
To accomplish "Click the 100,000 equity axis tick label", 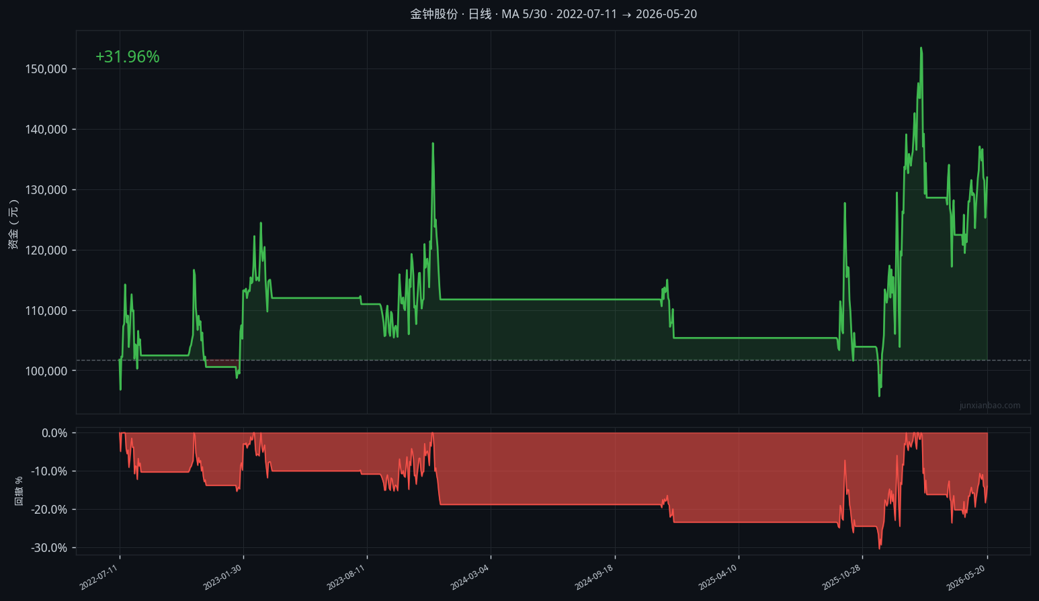I will [46, 371].
